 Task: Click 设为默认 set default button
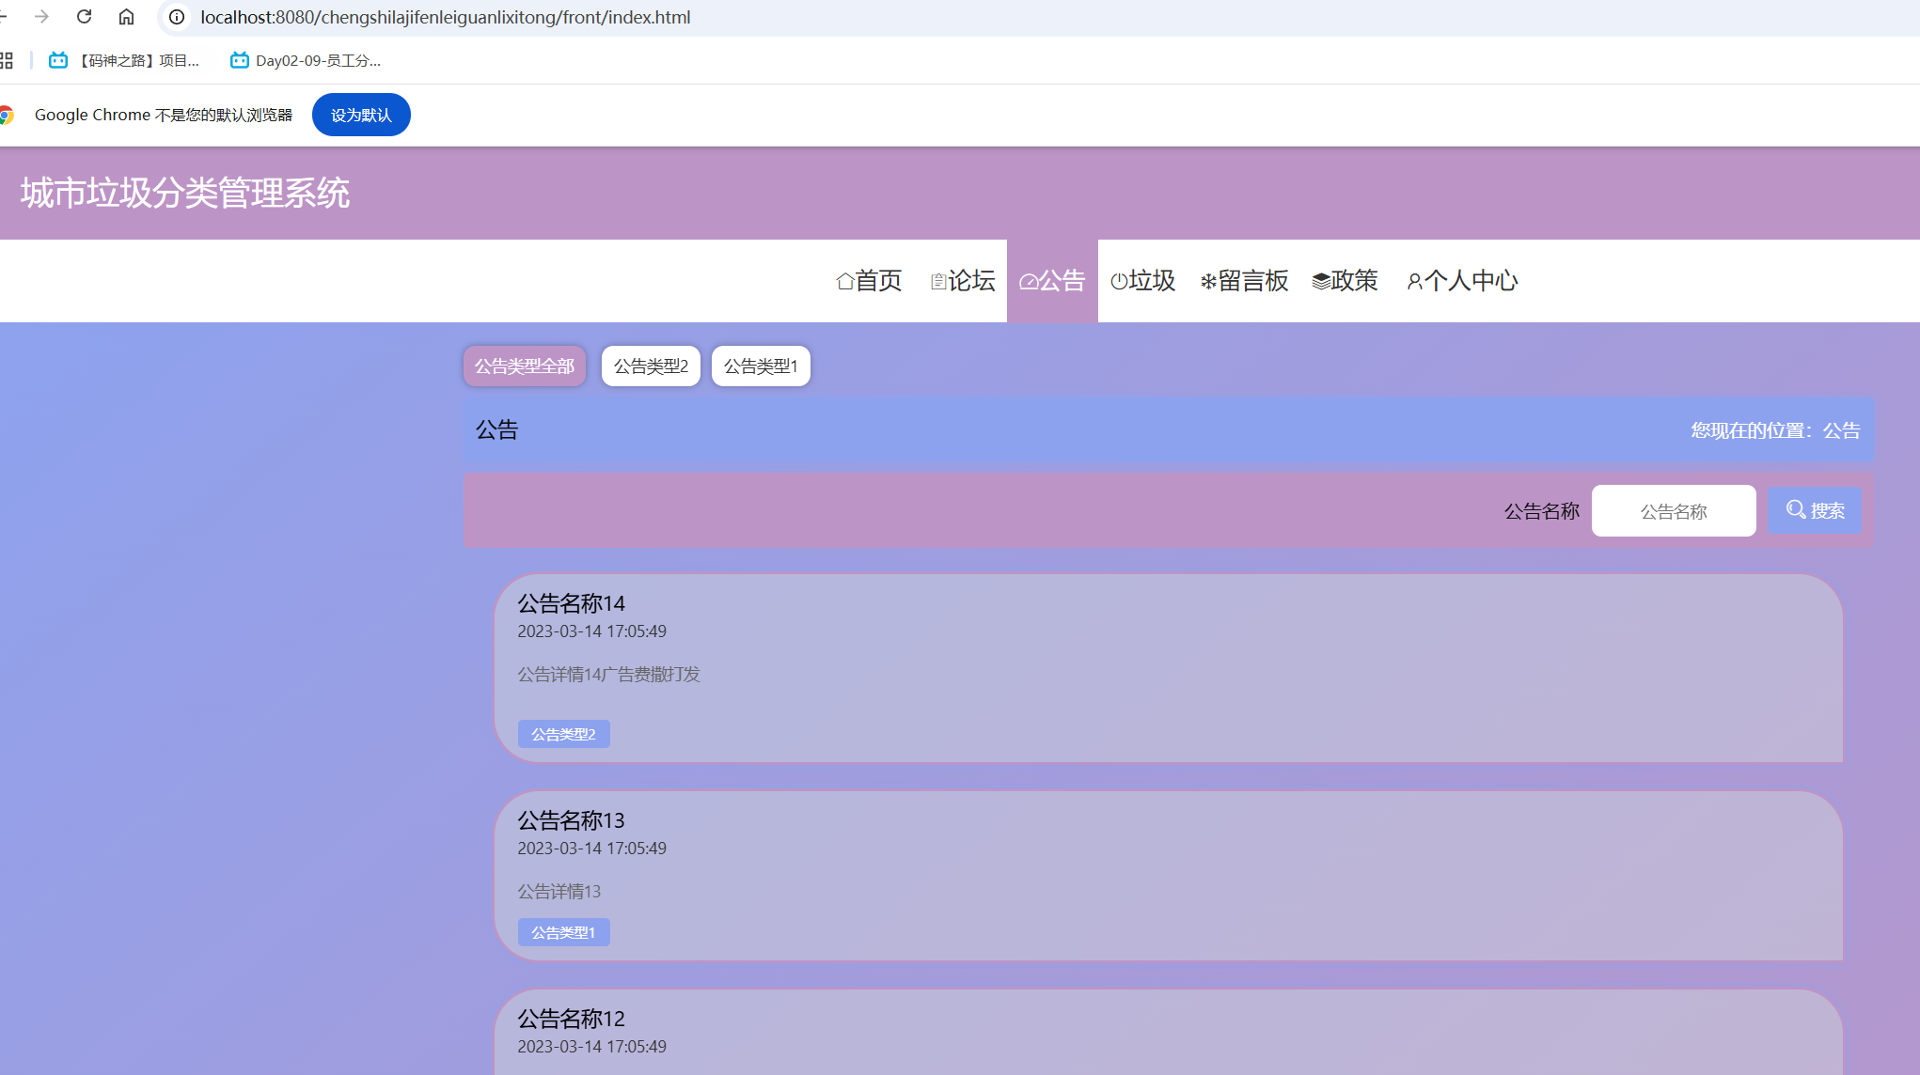[361, 115]
